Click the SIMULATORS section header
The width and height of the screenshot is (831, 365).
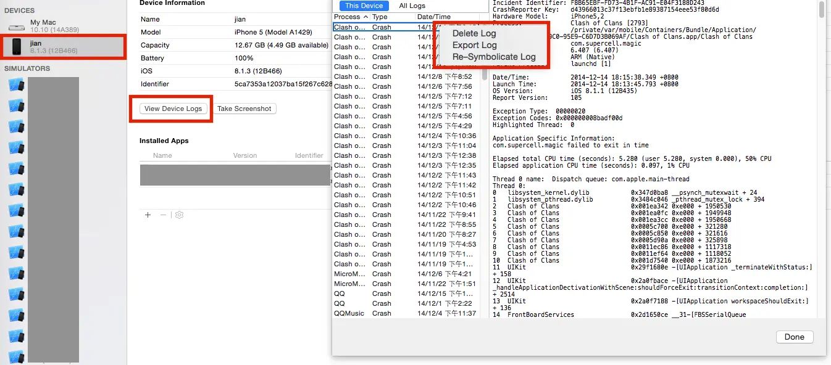click(x=27, y=68)
